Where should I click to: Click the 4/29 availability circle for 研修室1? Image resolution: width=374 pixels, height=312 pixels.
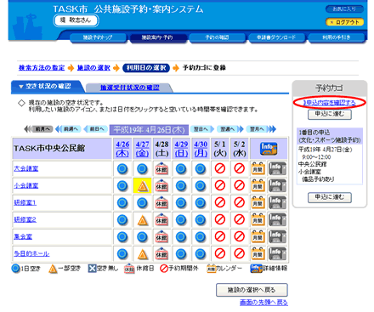click(181, 203)
